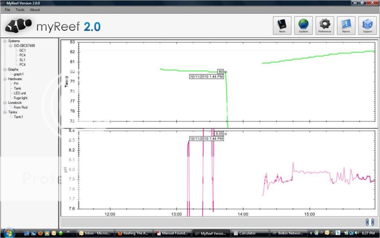Select From Rod under Livestock
The height and width of the screenshot is (238, 380).
point(20,107)
